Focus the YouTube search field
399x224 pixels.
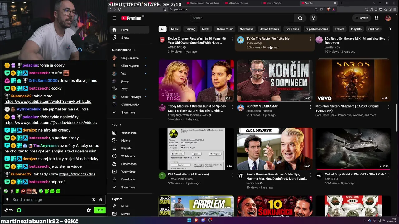(x=242, y=18)
